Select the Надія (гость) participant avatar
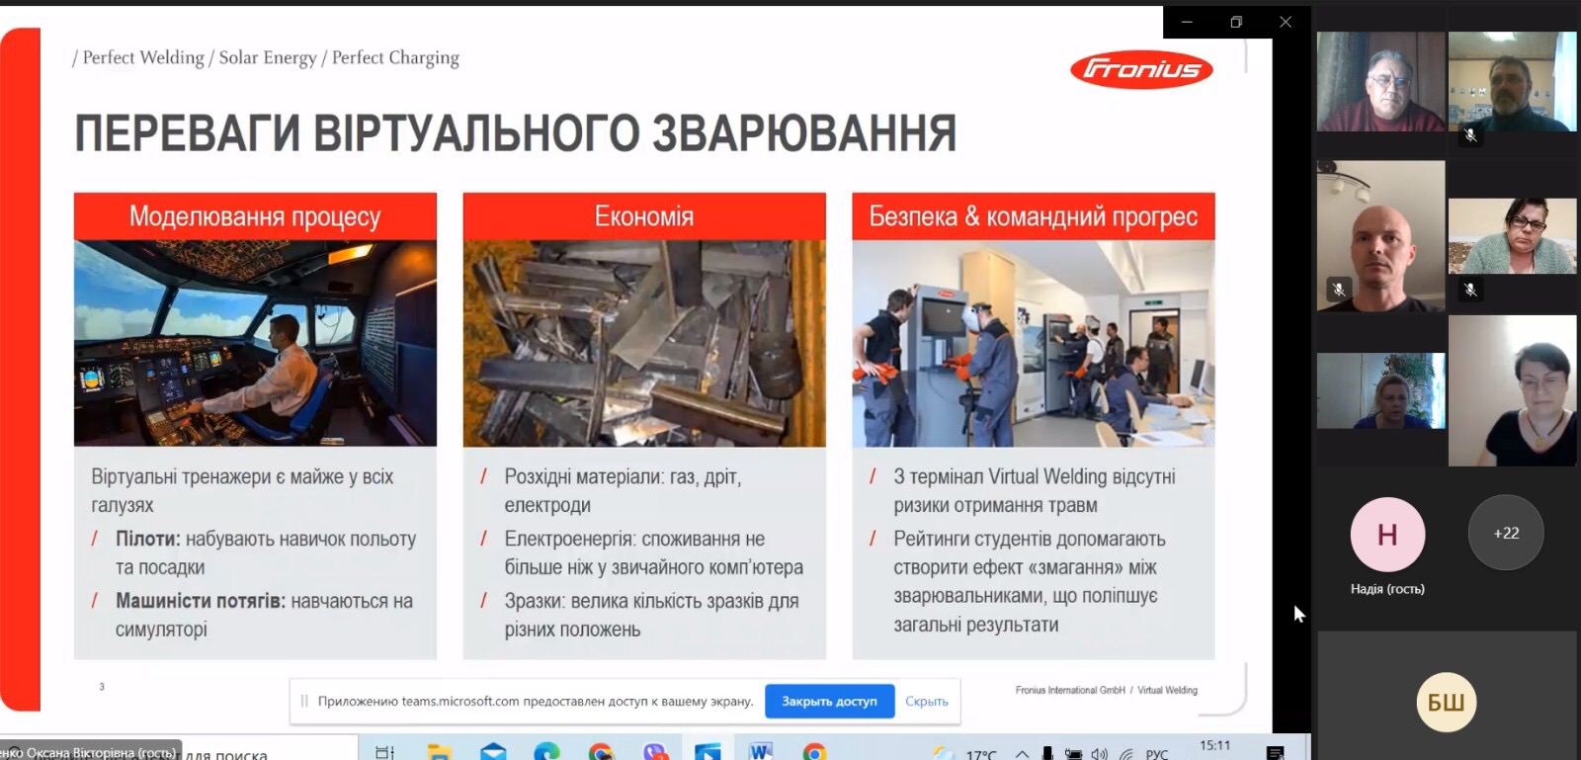The height and width of the screenshot is (760, 1581). (x=1387, y=535)
